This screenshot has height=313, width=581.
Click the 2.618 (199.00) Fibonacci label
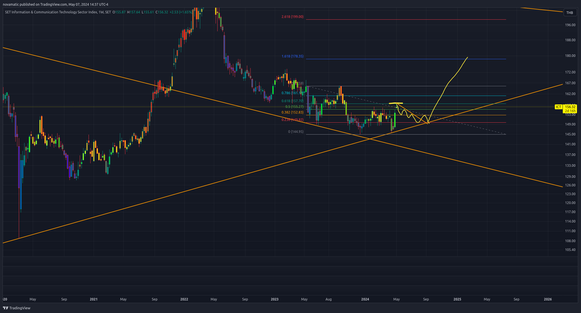(292, 17)
